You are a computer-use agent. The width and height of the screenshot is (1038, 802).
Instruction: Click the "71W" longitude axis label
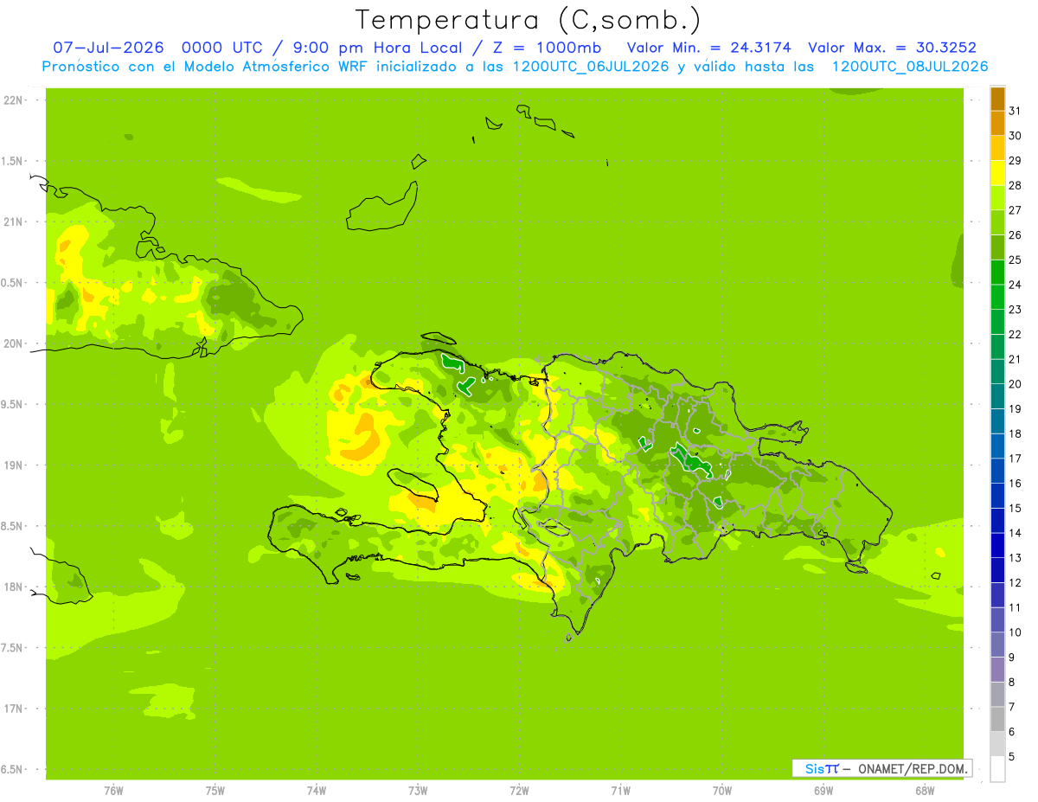620,790
